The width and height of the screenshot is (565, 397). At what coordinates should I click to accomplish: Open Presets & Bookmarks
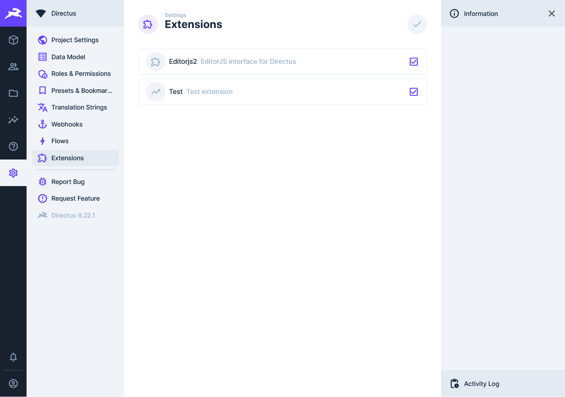pyautogui.click(x=75, y=90)
